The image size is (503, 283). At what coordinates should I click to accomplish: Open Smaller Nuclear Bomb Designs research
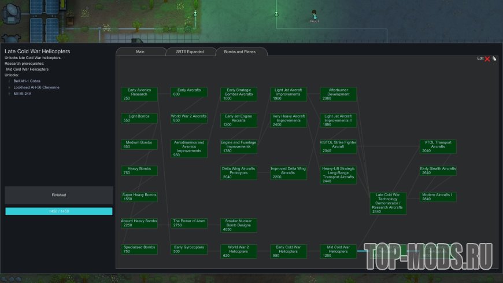(239, 225)
